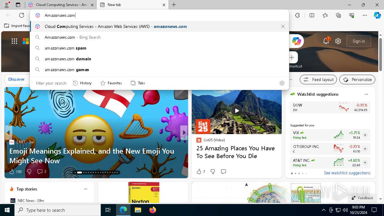Select the New tab tab
This screenshot has width=384, height=216.
click(x=132, y=5)
